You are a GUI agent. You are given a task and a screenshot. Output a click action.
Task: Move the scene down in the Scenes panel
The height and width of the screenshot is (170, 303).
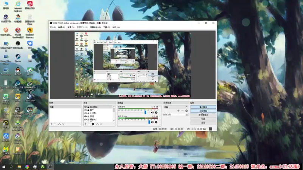point(63,124)
